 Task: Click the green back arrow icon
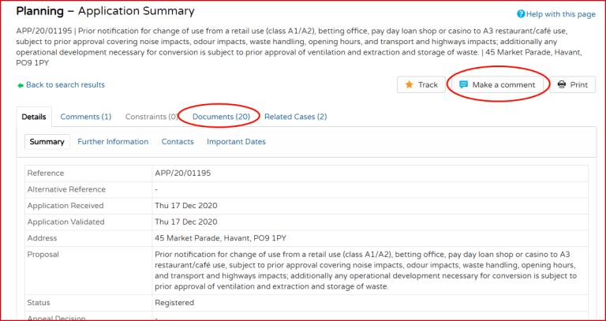(x=21, y=85)
